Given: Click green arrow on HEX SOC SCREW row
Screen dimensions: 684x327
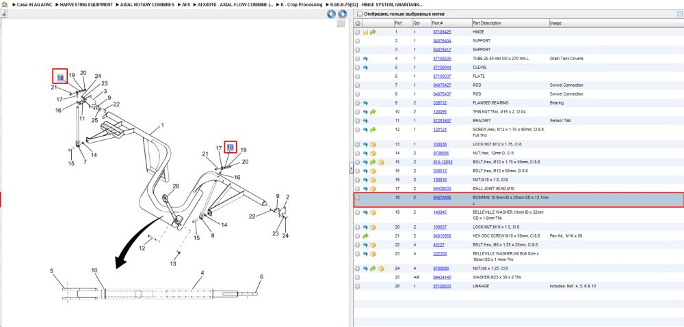Looking at the screenshot, I should click(x=365, y=236).
